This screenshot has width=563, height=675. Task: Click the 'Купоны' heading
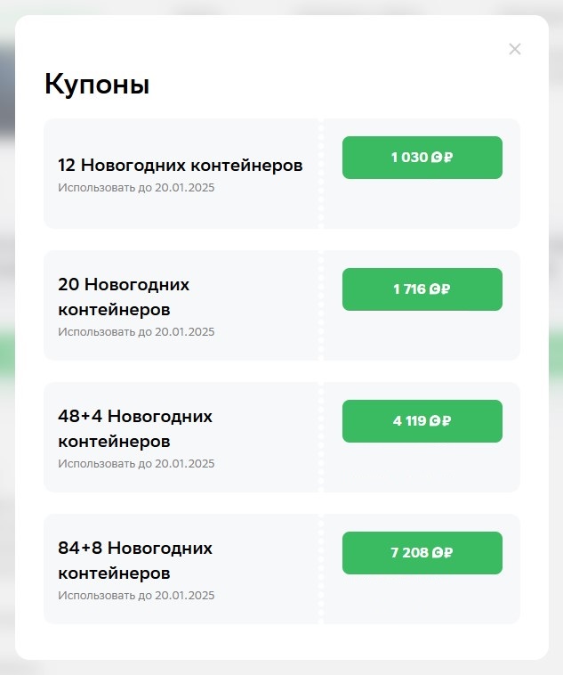[97, 85]
